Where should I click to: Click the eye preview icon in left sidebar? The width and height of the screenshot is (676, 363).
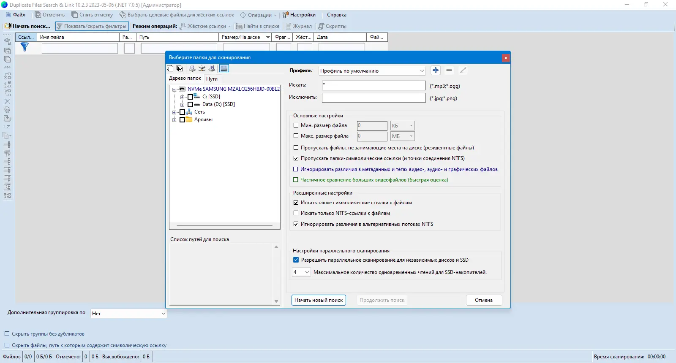(x=7, y=42)
